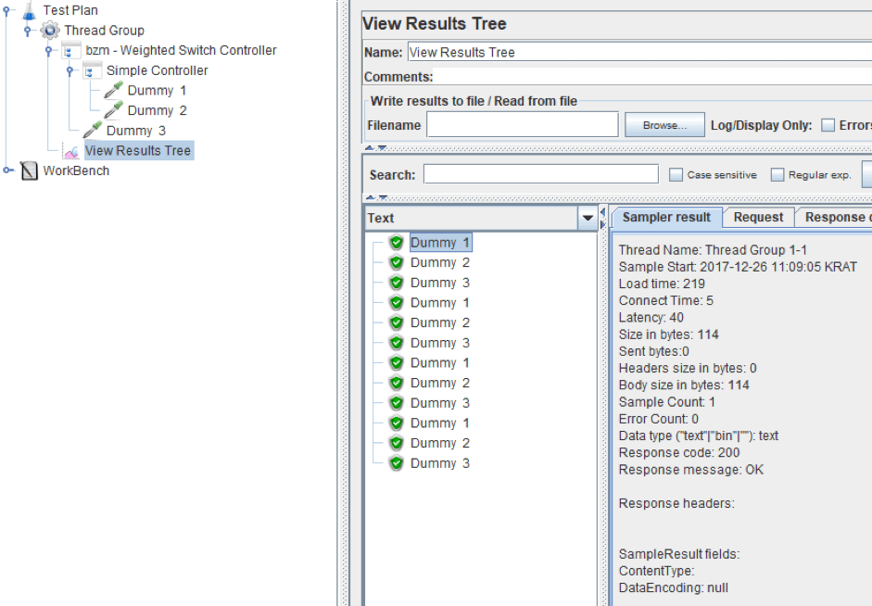872x606 pixels.
Task: Select the first Dummy 2 result label
Action: (x=440, y=262)
